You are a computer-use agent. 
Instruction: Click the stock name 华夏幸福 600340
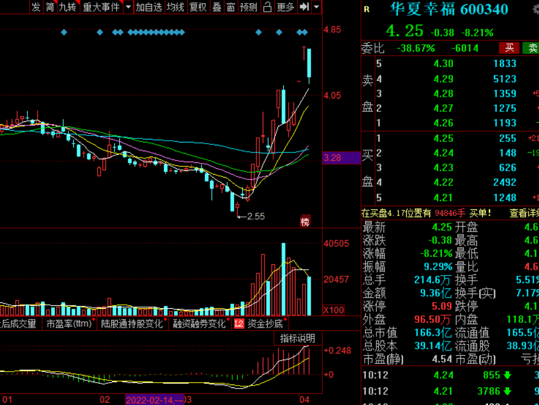tap(449, 9)
